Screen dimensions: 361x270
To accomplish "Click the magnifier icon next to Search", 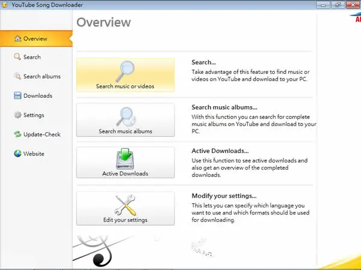I will [17, 57].
